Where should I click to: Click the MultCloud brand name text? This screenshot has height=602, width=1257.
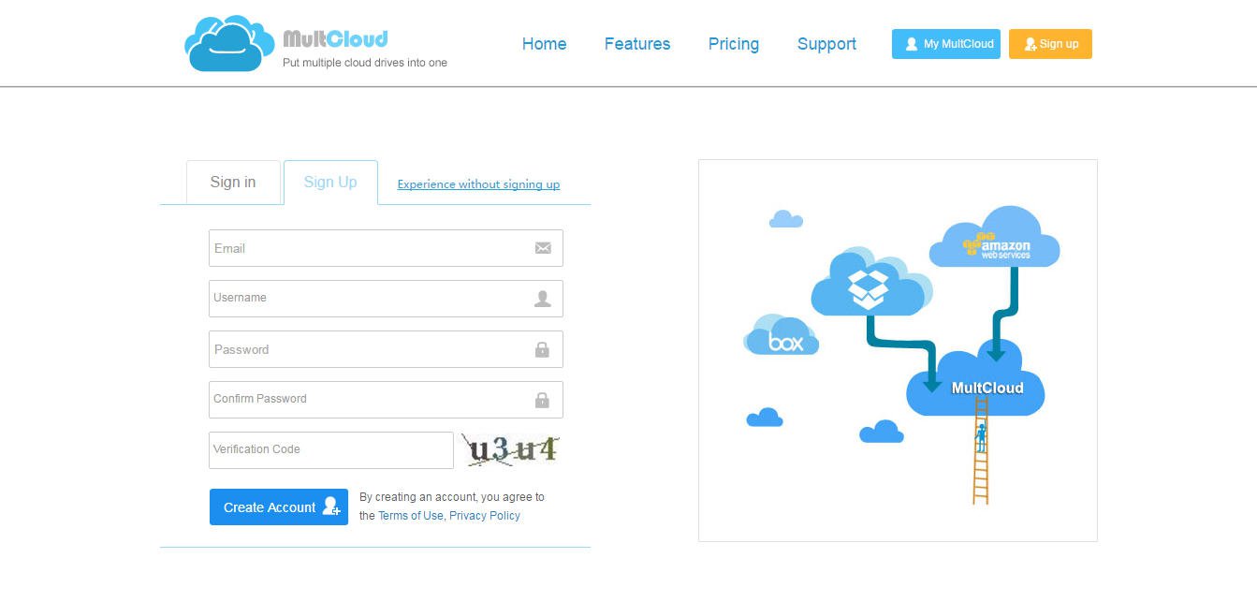(x=335, y=39)
